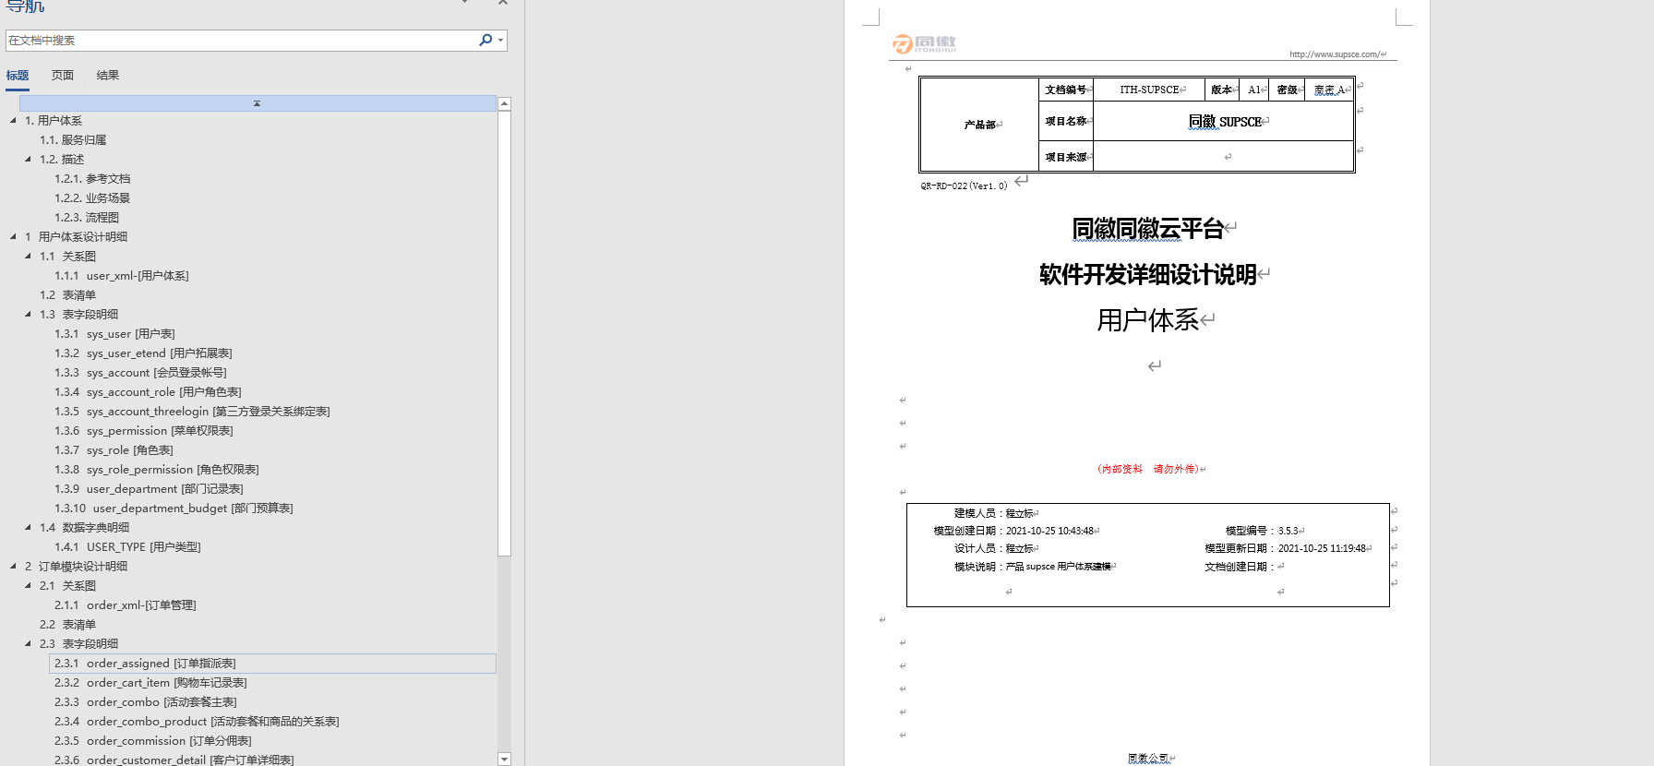Select heading '1.3.1 sys_user [用户表]'
The image size is (1654, 766).
point(114,334)
